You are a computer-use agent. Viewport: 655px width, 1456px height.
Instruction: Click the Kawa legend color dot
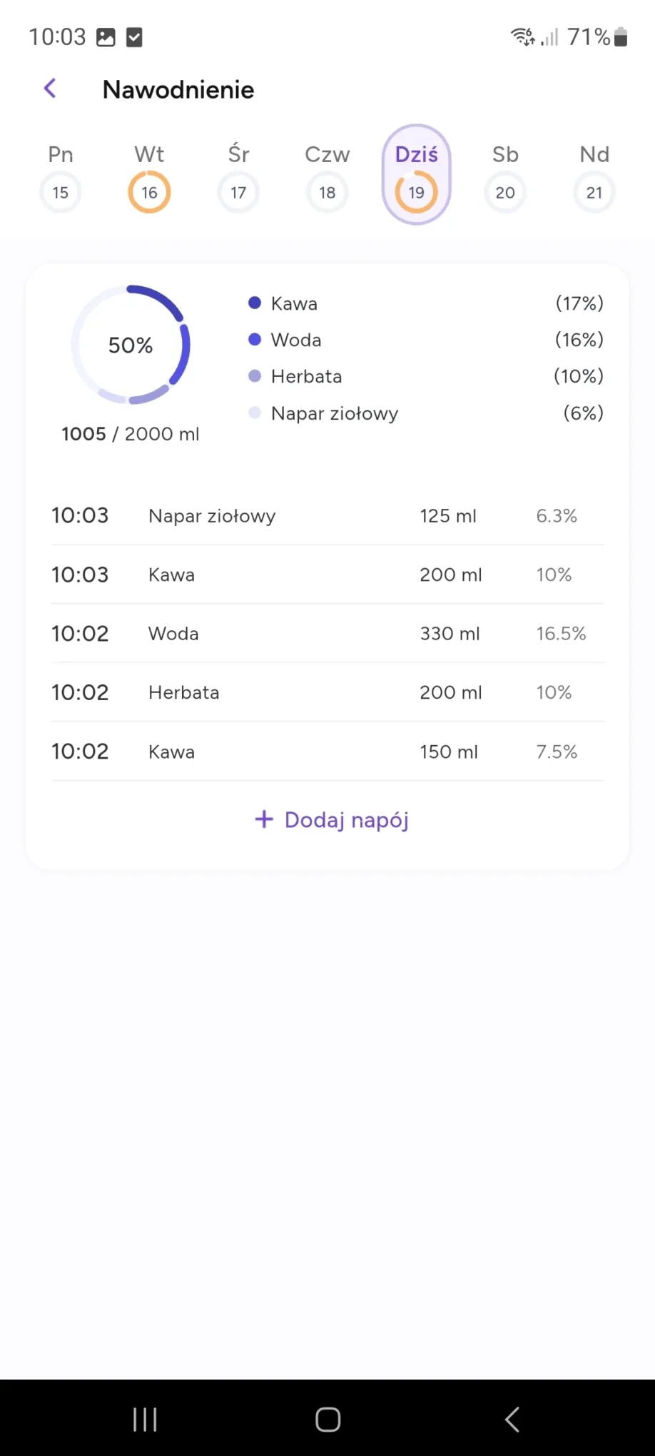(255, 303)
